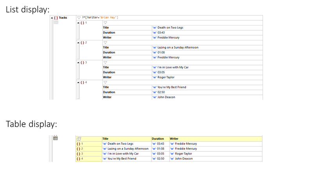Select the object icon of table row 2
Image resolution: width=313 pixels, height=176 pixels.
pos(79,149)
